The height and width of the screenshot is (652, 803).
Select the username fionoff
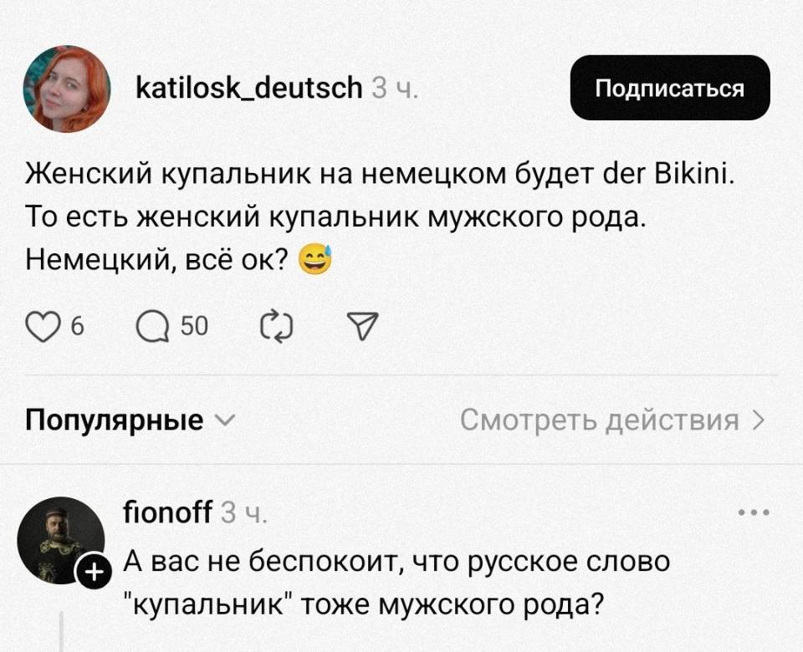pyautogui.click(x=169, y=512)
